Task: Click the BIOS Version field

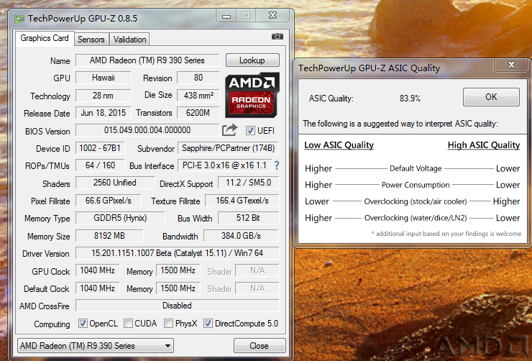Action: coord(147,130)
